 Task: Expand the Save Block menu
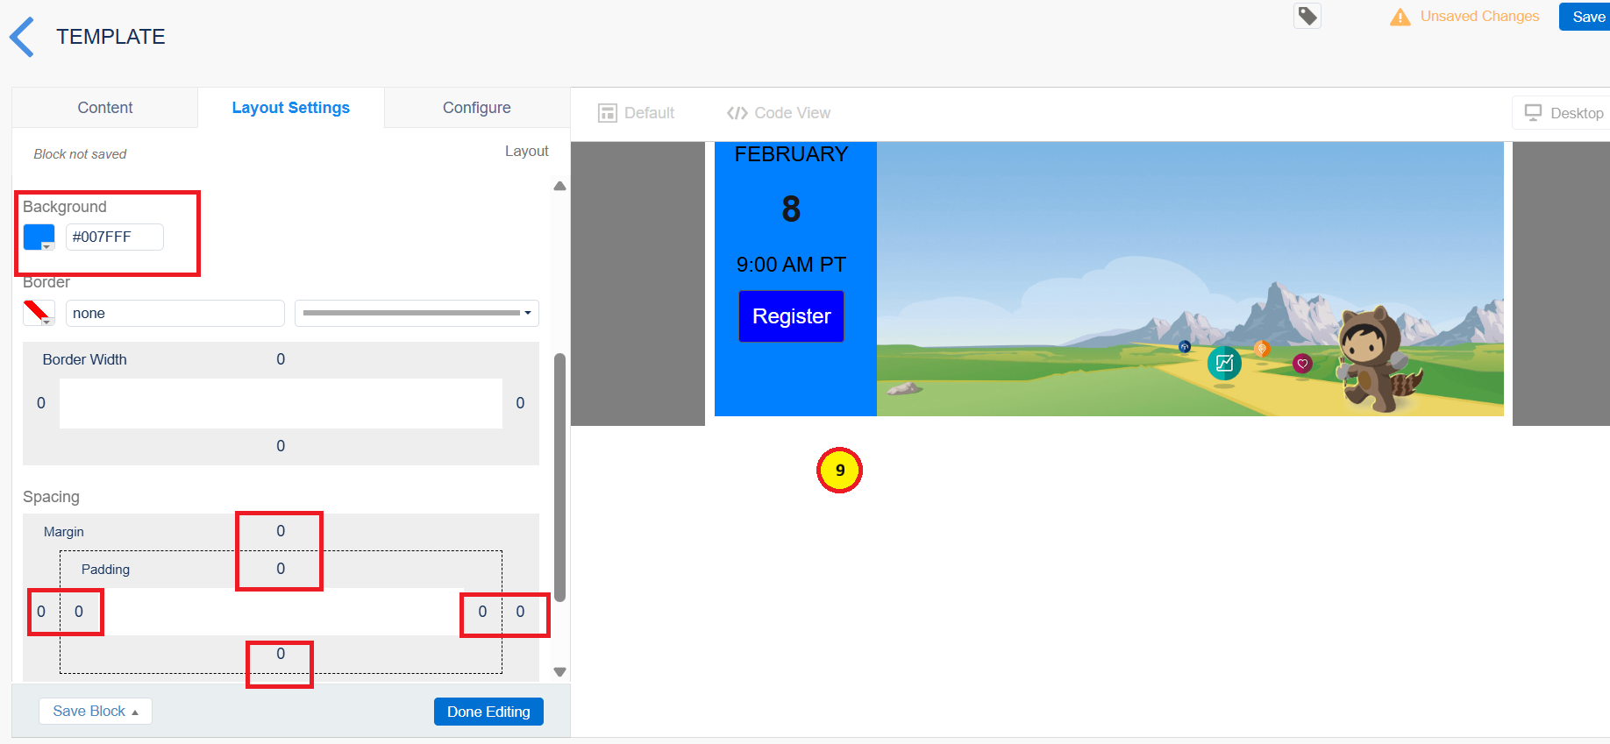96,711
